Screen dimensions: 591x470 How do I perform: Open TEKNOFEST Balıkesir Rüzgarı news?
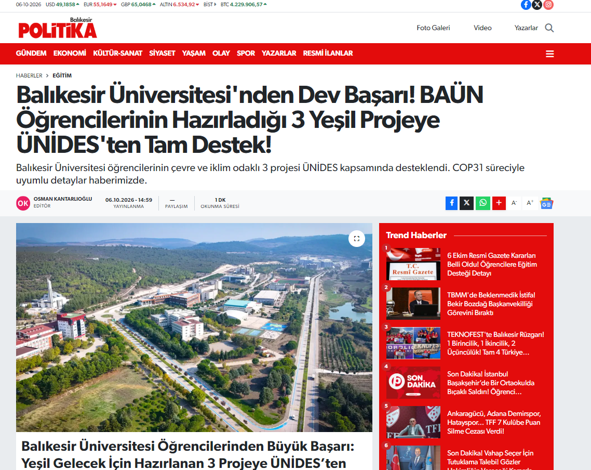click(x=495, y=343)
